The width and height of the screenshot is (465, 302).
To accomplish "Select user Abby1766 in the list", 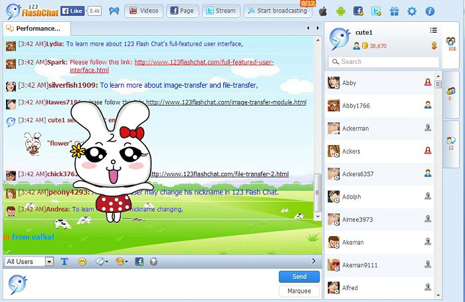I will (x=379, y=106).
